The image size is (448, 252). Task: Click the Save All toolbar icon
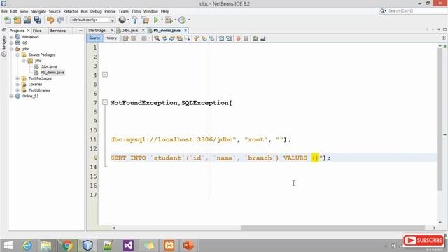click(37, 20)
